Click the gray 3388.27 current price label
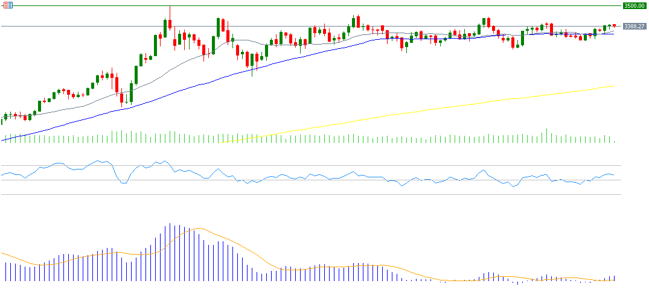Screen dimensions: 649x301 click(x=634, y=27)
